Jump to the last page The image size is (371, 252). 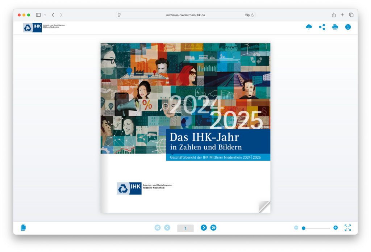[213, 228]
